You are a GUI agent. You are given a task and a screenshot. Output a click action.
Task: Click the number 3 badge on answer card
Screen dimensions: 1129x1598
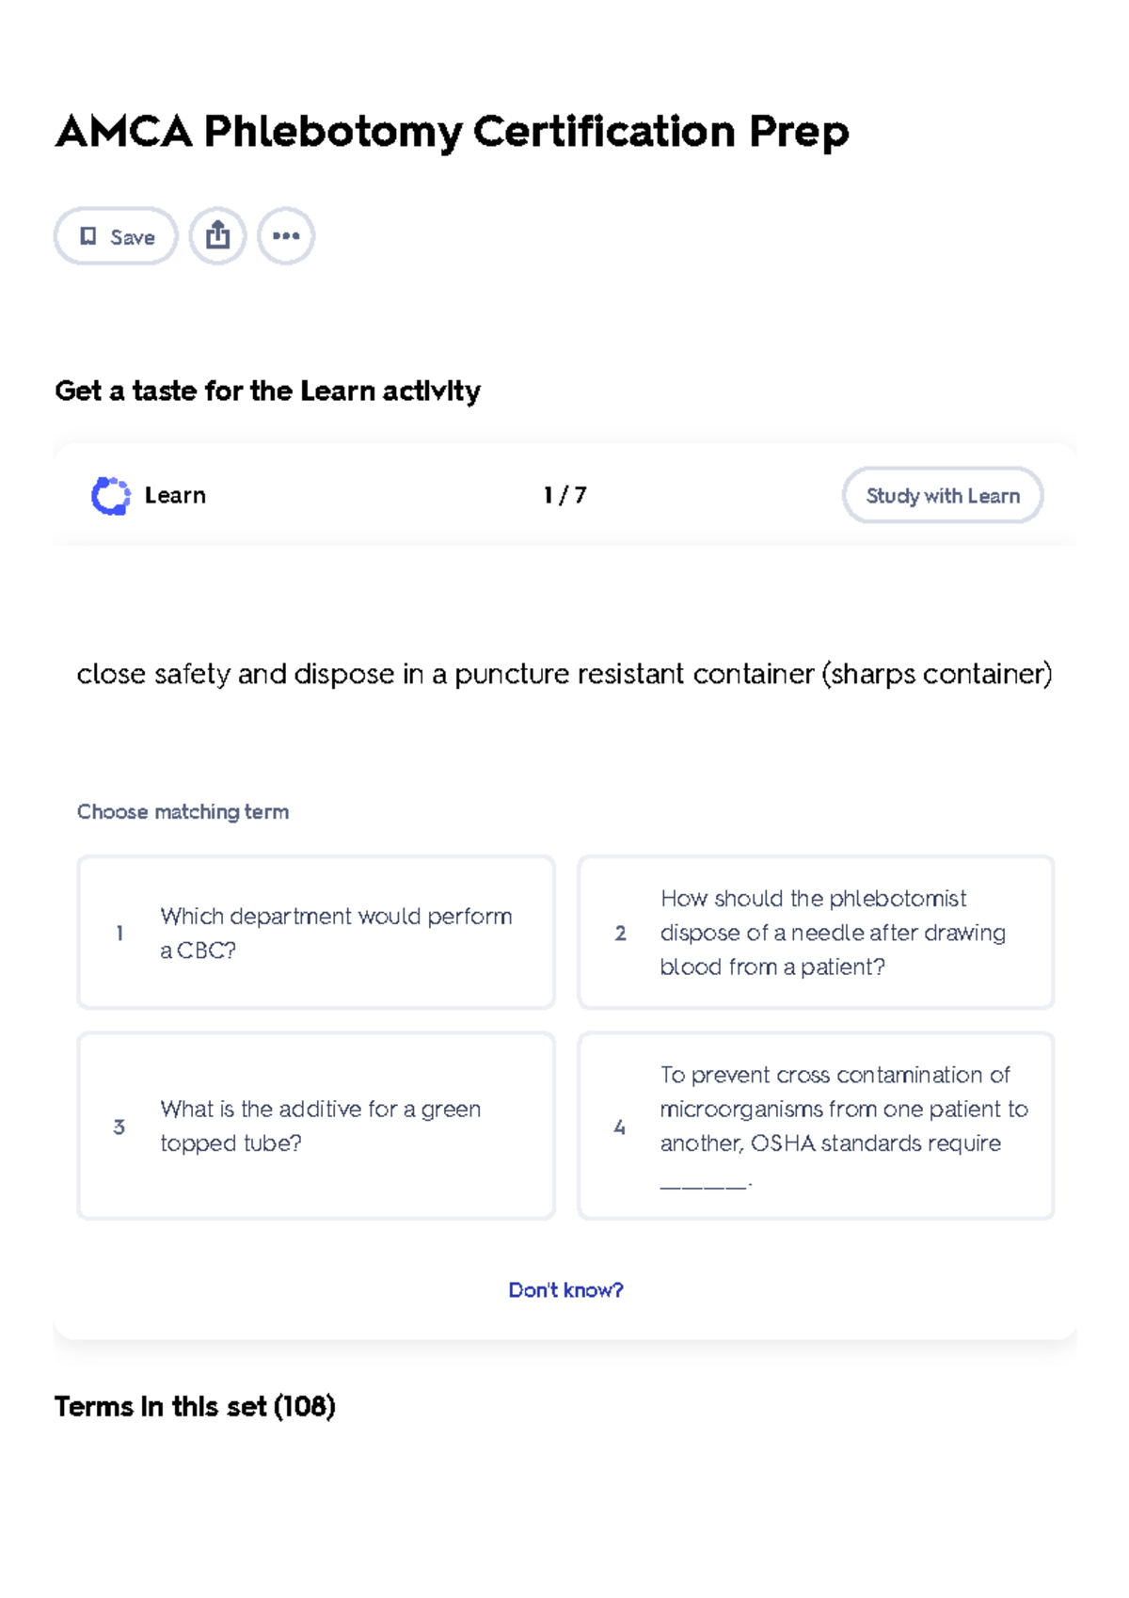coord(119,1127)
